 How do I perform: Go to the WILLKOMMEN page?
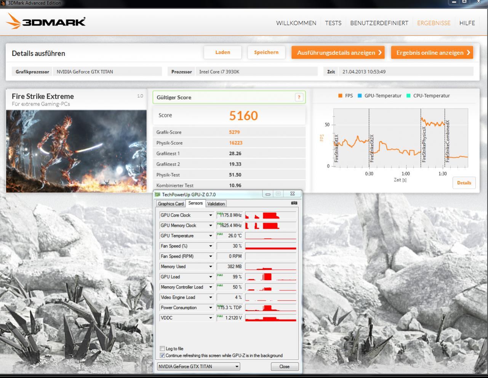click(x=296, y=23)
